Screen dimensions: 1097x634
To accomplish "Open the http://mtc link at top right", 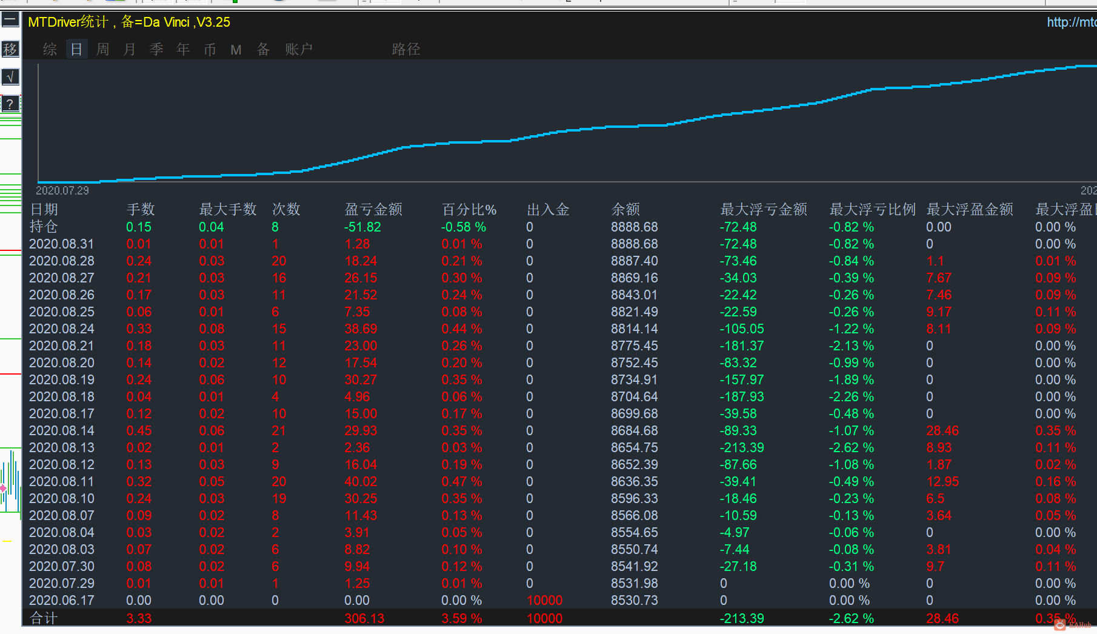I will (x=1072, y=22).
